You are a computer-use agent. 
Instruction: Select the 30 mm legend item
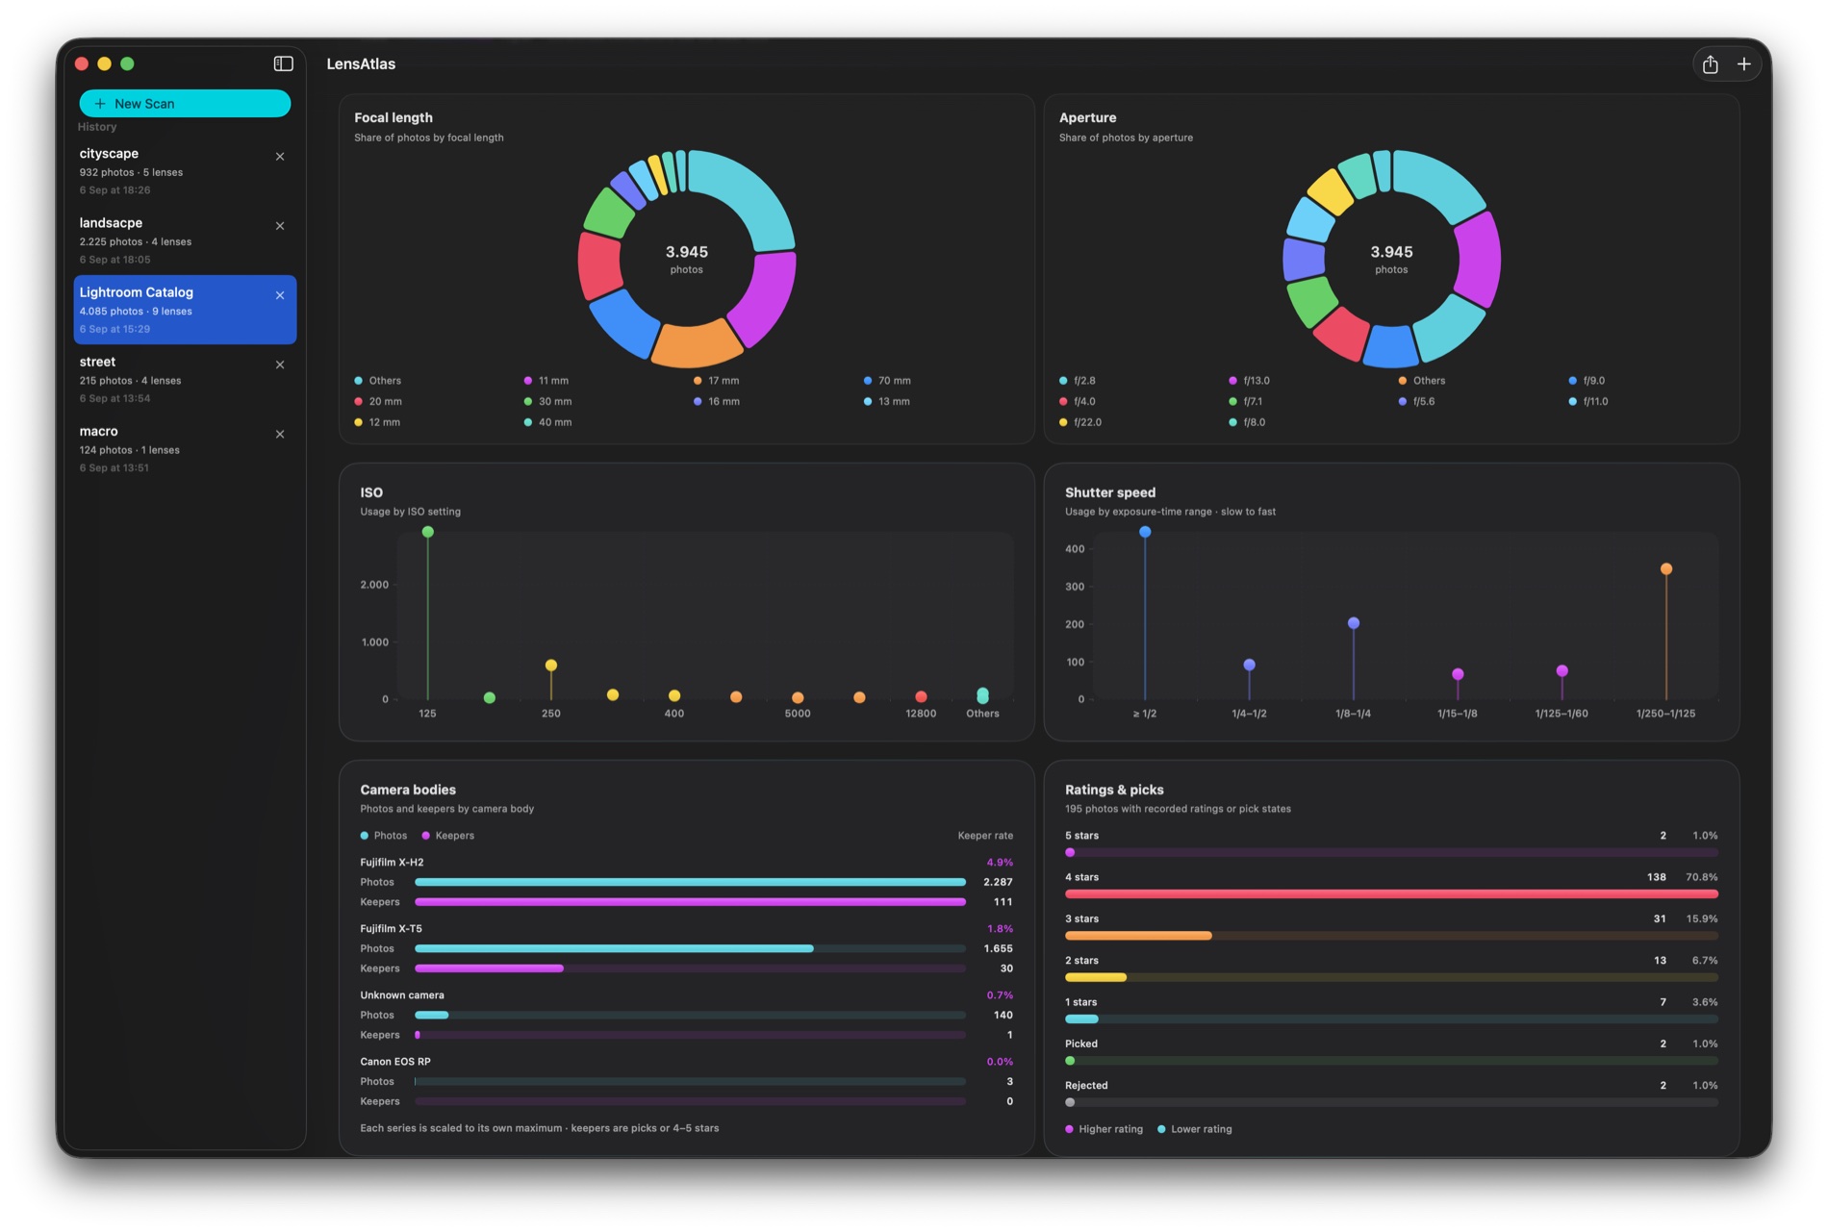547,402
